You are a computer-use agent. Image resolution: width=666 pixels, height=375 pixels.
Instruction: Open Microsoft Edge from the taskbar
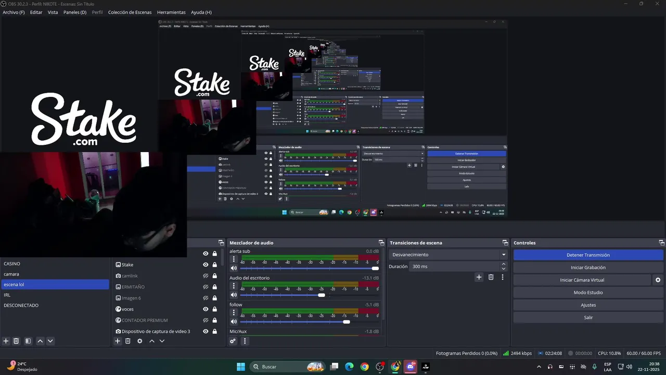pyautogui.click(x=349, y=367)
